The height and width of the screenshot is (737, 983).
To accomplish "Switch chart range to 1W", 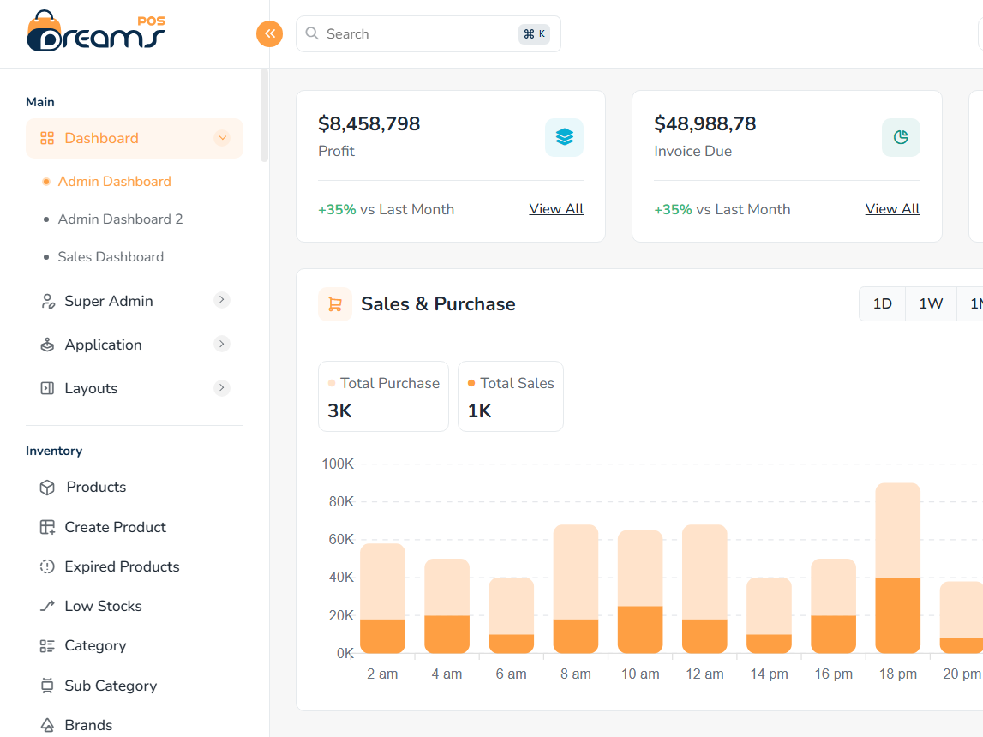I will coord(930,303).
